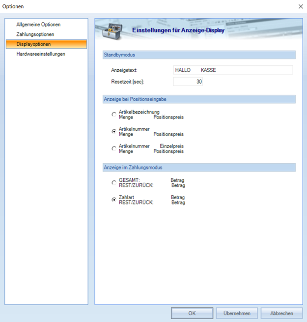Click the Anzeigetext label

tap(124, 70)
